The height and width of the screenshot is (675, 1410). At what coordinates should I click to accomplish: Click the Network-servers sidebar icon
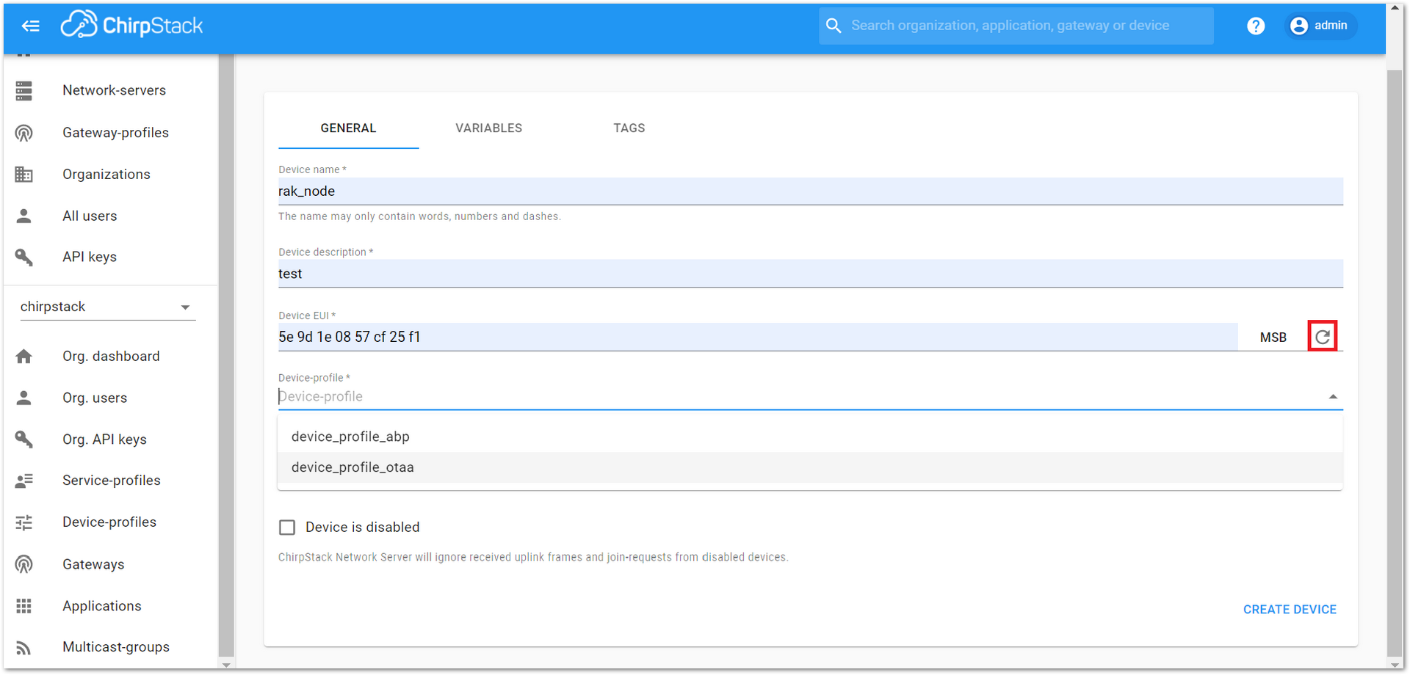point(24,90)
